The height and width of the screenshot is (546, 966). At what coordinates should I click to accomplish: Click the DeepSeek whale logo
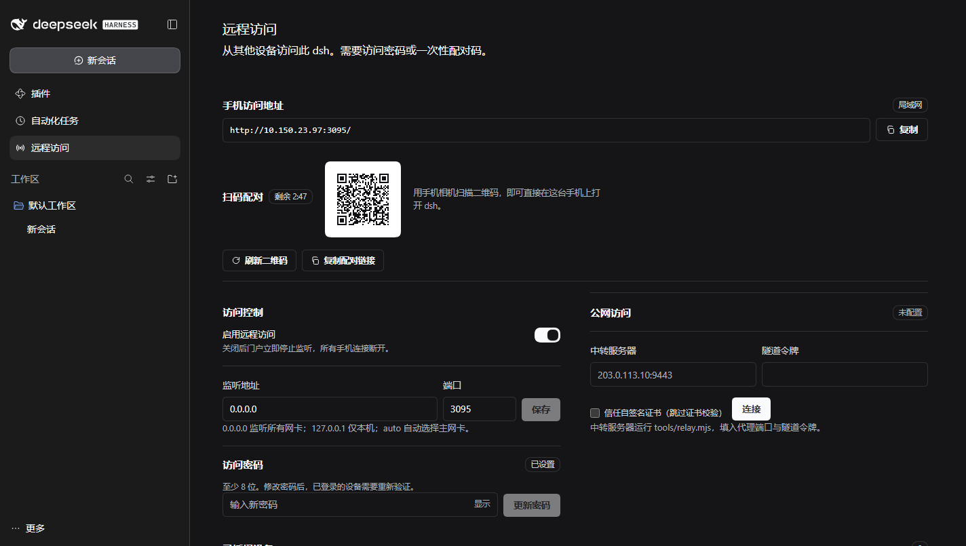tap(18, 24)
